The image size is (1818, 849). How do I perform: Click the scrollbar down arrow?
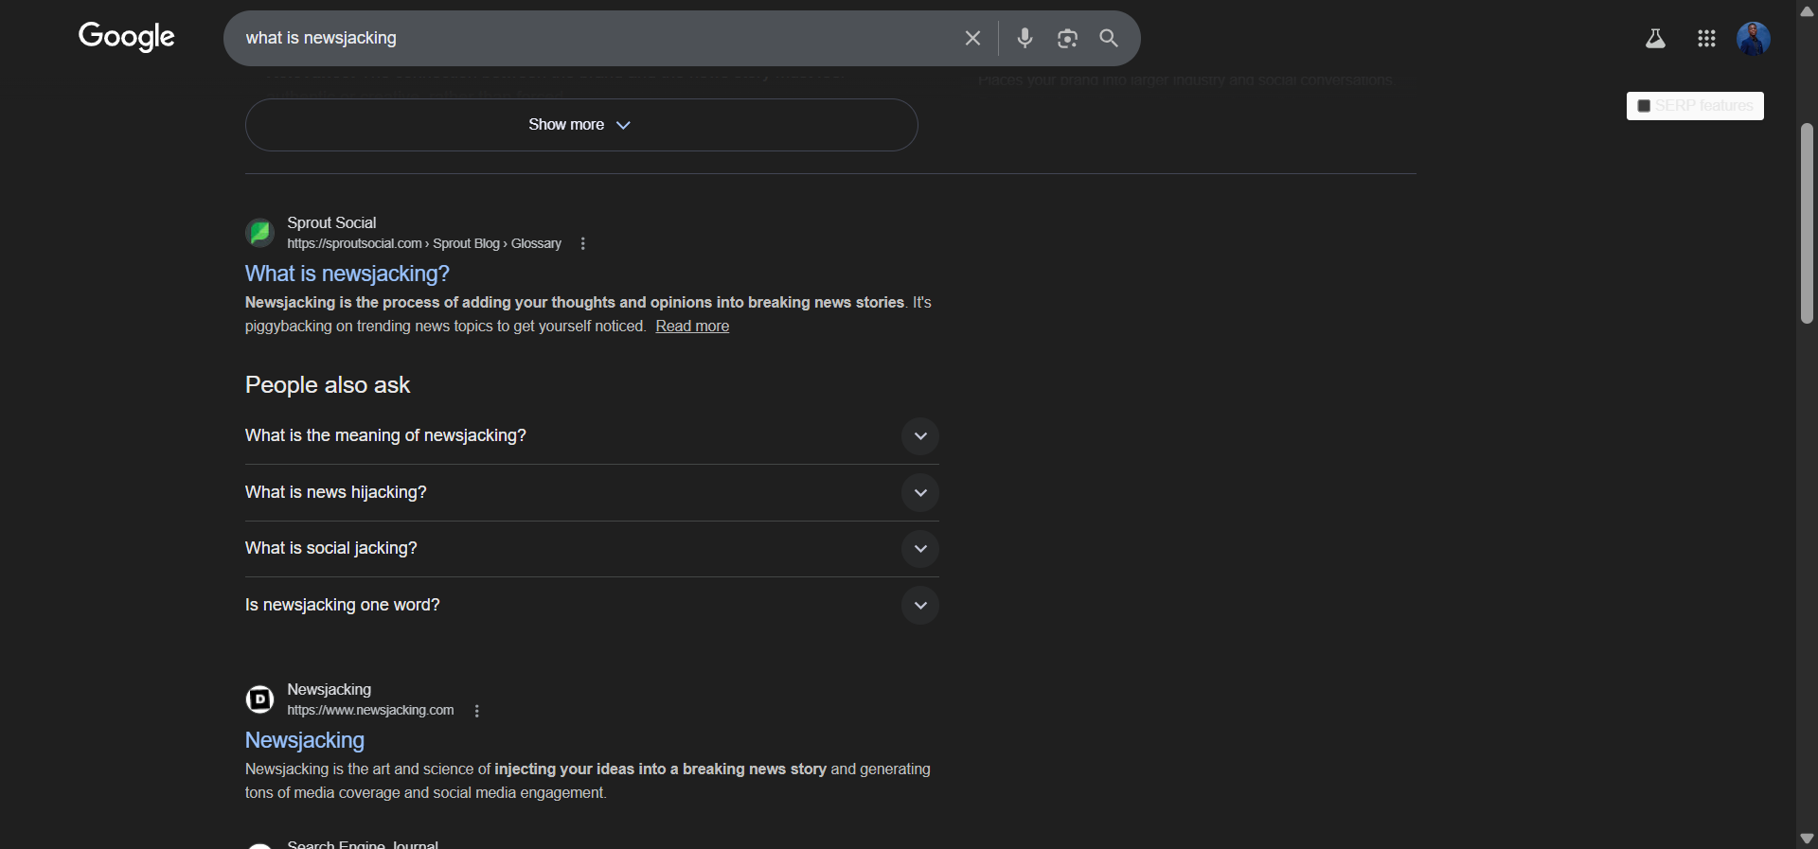pyautogui.click(x=1807, y=839)
